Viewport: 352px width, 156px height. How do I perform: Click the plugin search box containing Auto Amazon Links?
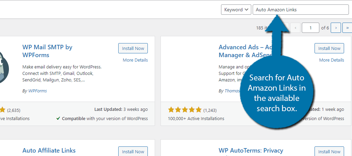(x=300, y=10)
